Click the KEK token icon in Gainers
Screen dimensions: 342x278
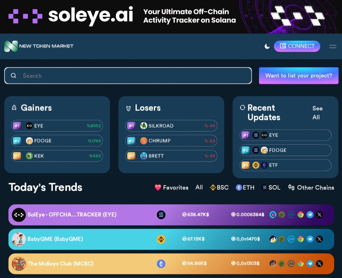(29, 156)
